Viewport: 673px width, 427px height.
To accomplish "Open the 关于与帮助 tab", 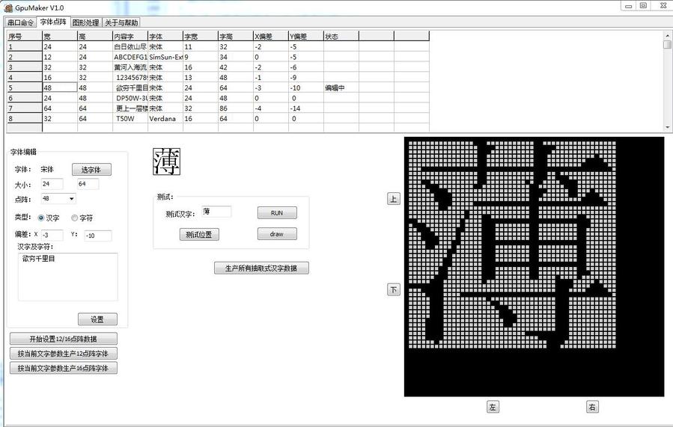I will point(121,22).
